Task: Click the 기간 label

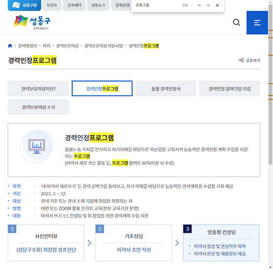Action: (17, 194)
